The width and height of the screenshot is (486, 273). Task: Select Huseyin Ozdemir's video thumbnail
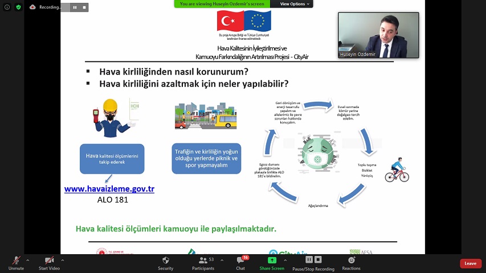(378, 35)
